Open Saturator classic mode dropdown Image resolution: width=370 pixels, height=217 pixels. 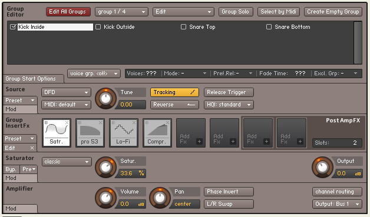67,162
